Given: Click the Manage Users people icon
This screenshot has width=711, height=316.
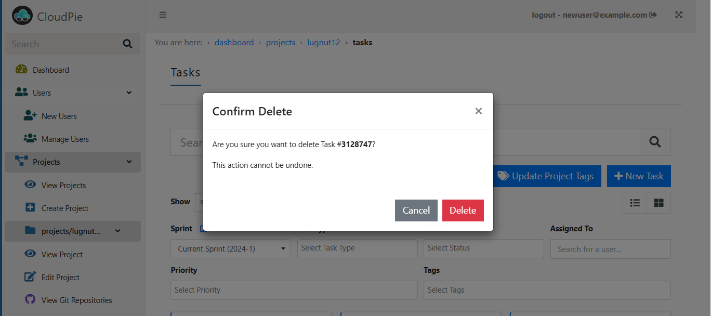Looking at the screenshot, I should (30, 139).
